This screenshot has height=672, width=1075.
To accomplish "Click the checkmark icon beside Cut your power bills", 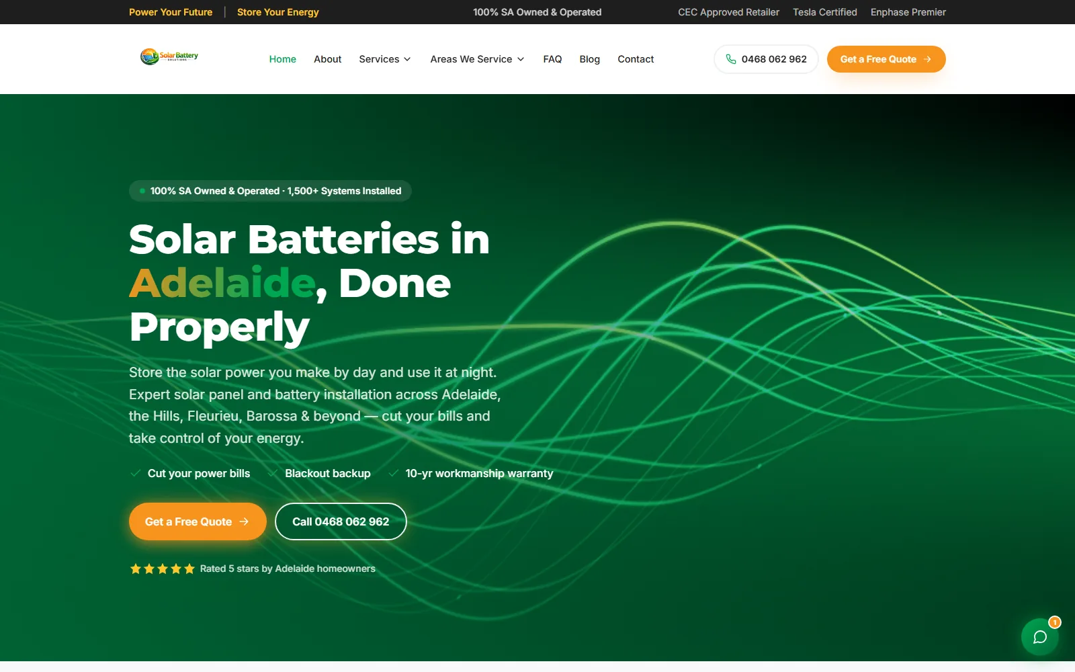I will 135,473.
